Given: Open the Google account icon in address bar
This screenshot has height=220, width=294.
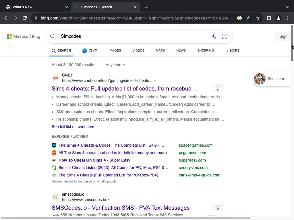Looking at the screenshot, I should point(239,18).
